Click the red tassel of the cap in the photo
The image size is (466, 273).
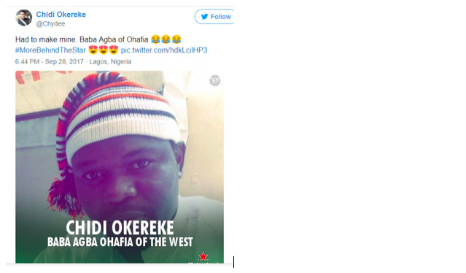(64, 198)
